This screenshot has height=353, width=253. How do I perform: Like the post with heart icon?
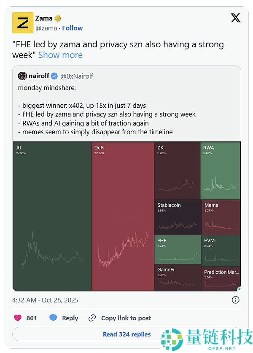tap(18, 318)
